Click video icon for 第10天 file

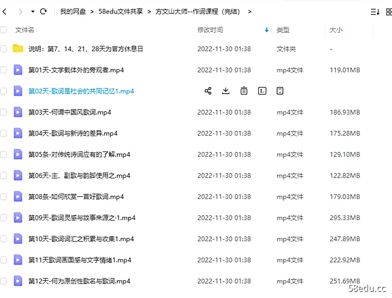[x=18, y=239]
